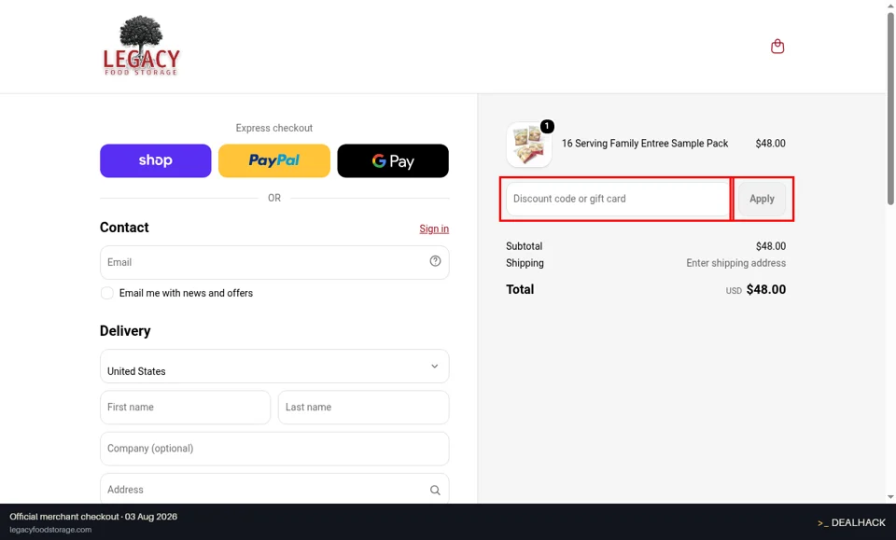Click the scrollbar down arrow
This screenshot has width=896, height=540.
(890, 497)
